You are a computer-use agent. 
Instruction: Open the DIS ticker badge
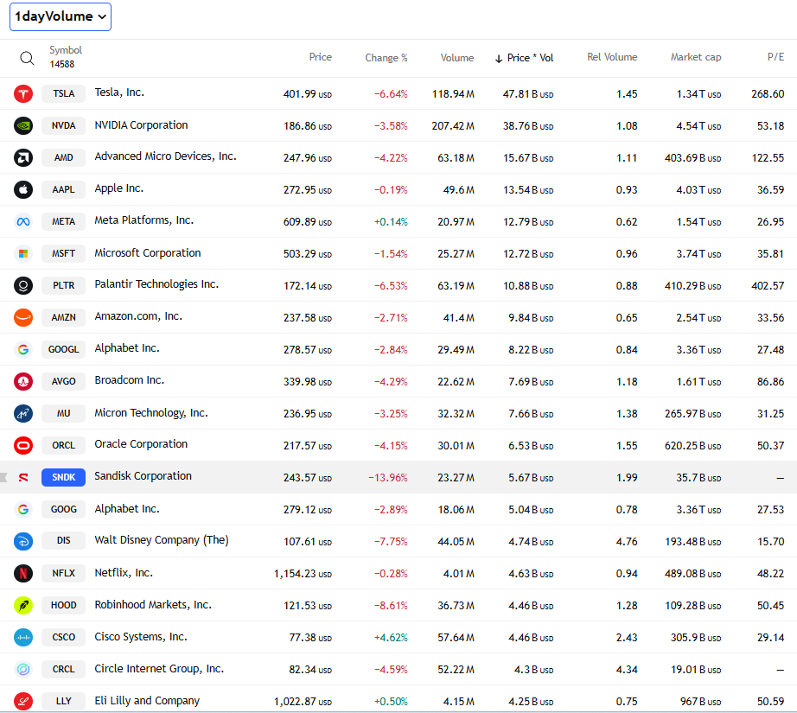pos(64,541)
